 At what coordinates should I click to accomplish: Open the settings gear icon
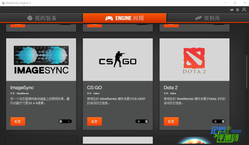pos(237,10)
